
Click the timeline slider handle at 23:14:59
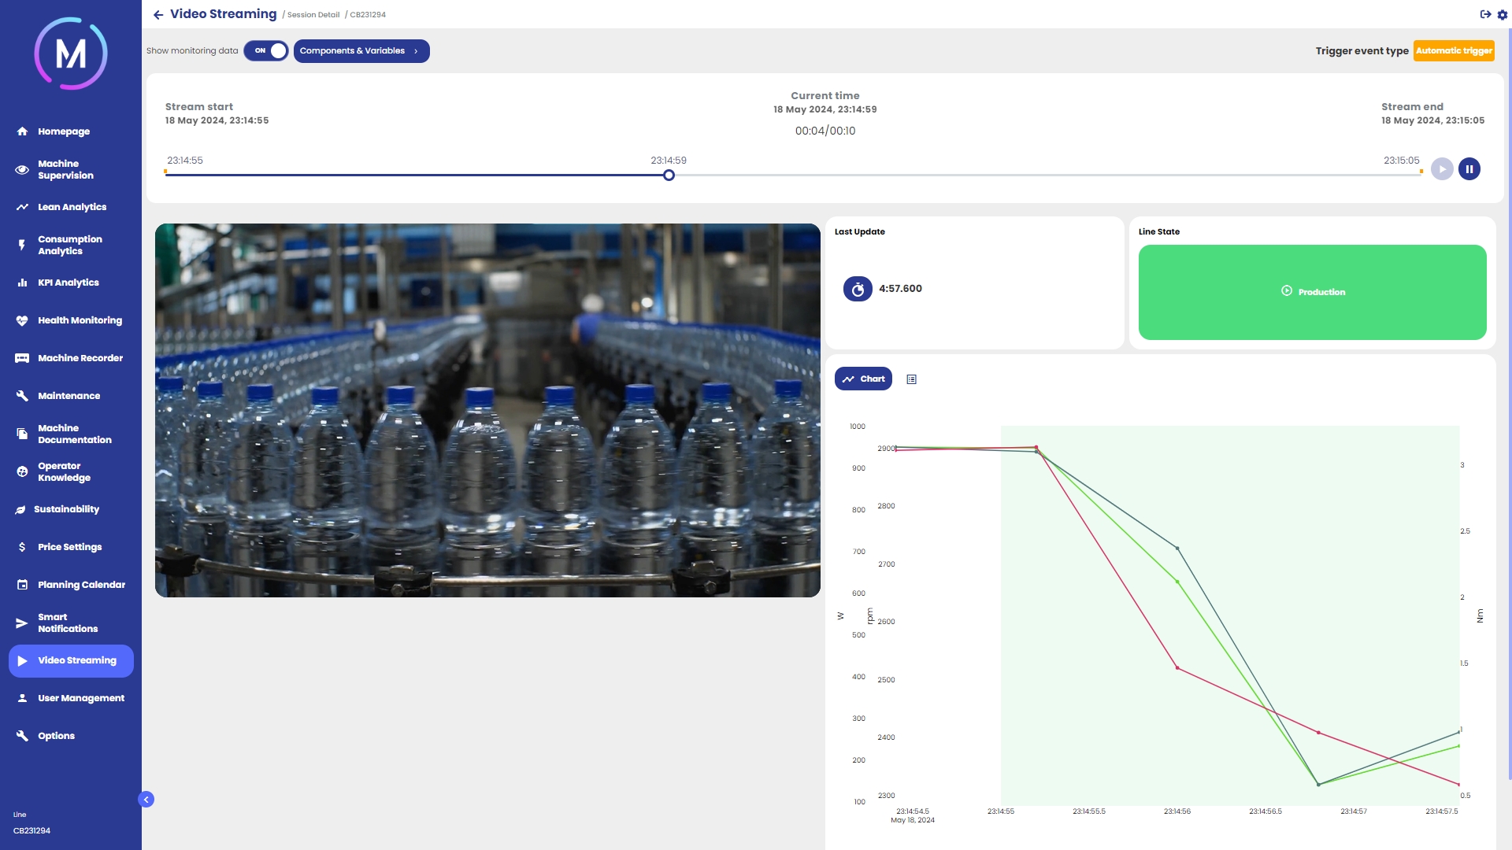tap(669, 176)
